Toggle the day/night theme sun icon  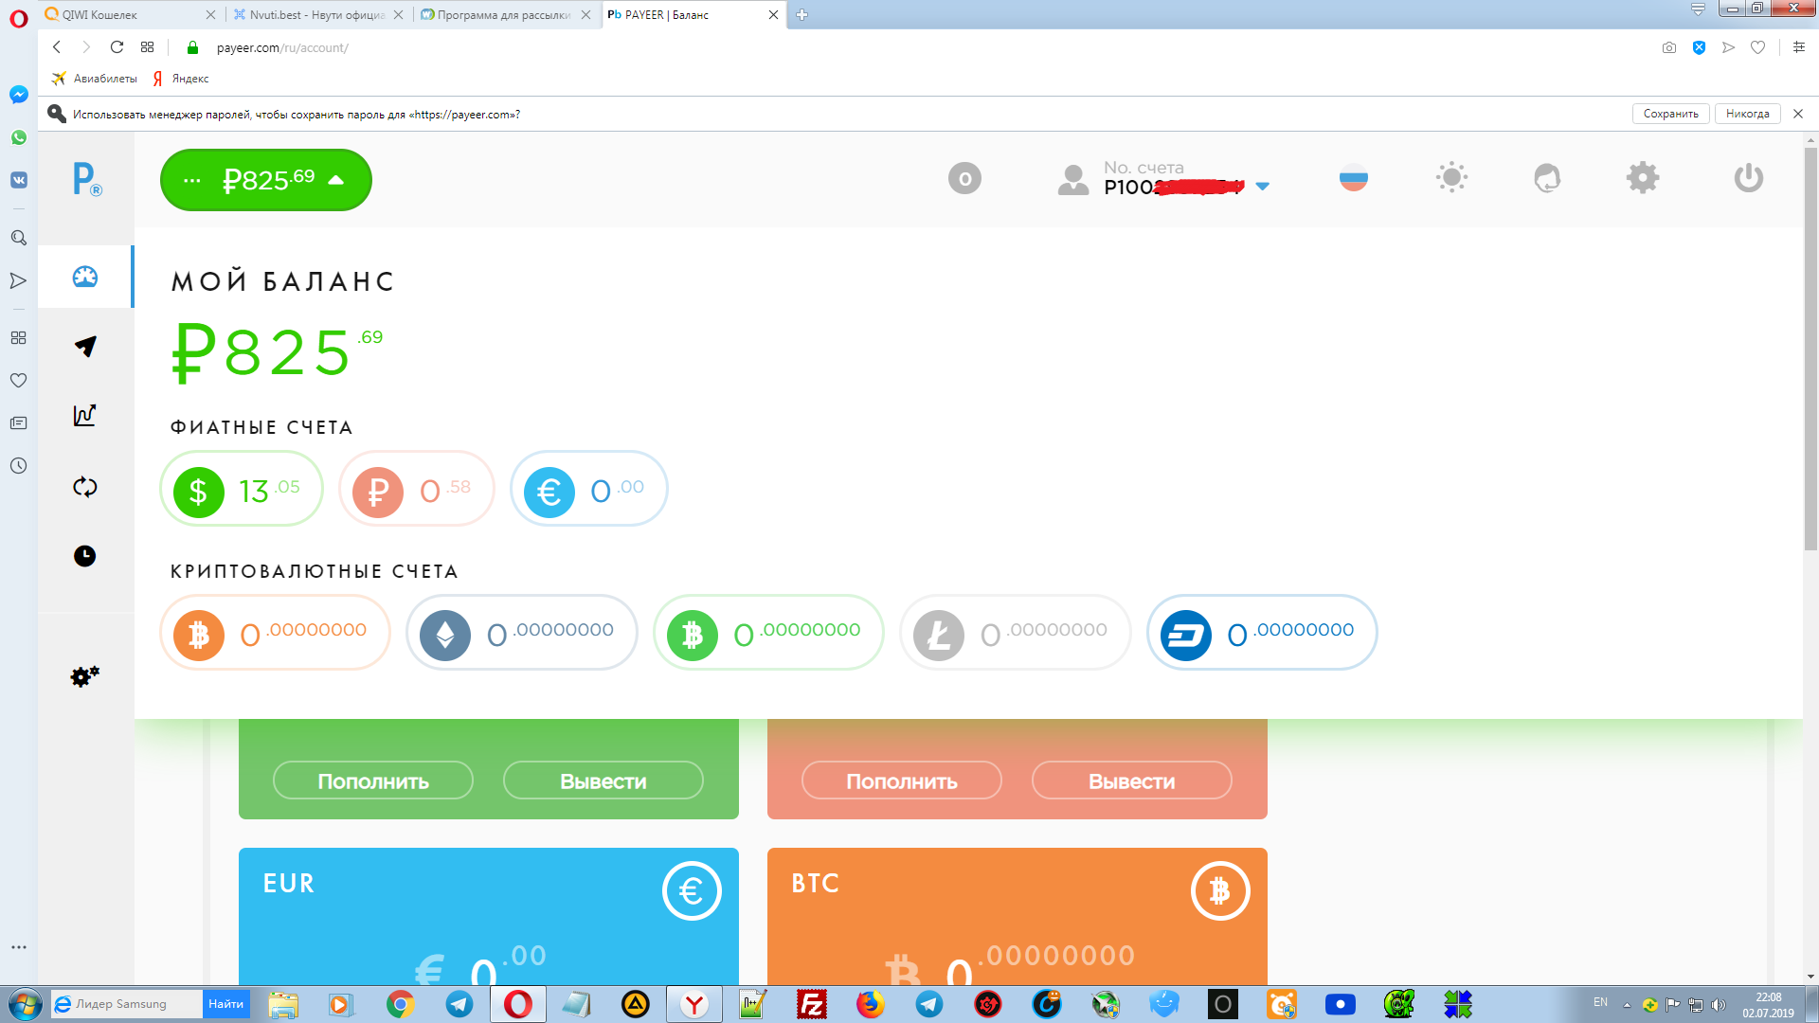(1451, 177)
